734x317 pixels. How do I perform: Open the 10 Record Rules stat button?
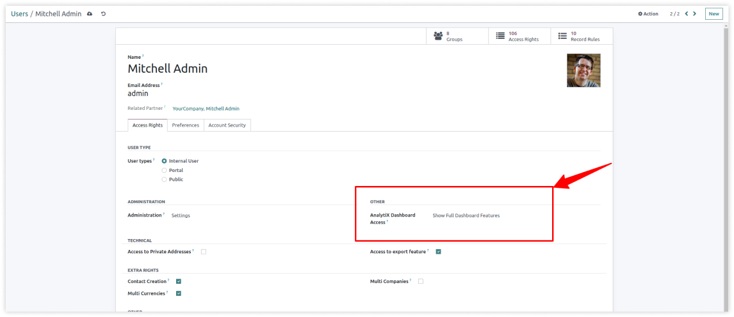pyautogui.click(x=581, y=36)
